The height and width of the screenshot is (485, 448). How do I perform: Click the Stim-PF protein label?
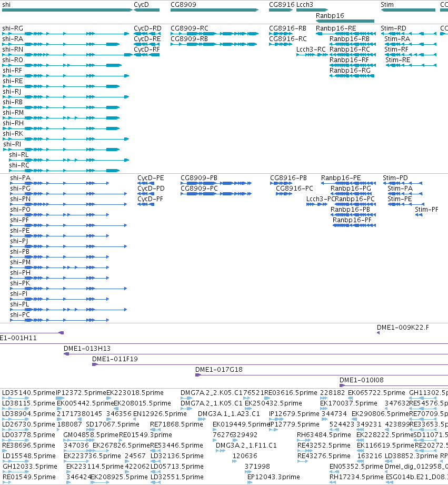click(x=426, y=210)
